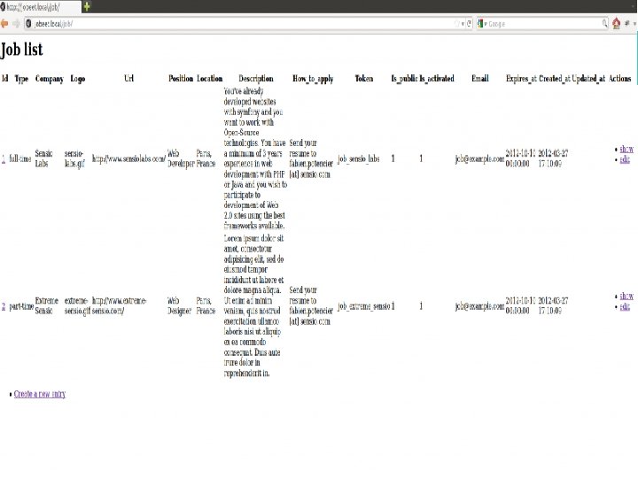Image resolution: width=638 pixels, height=478 pixels.
Task: Click the Position column header
Action: click(x=181, y=79)
